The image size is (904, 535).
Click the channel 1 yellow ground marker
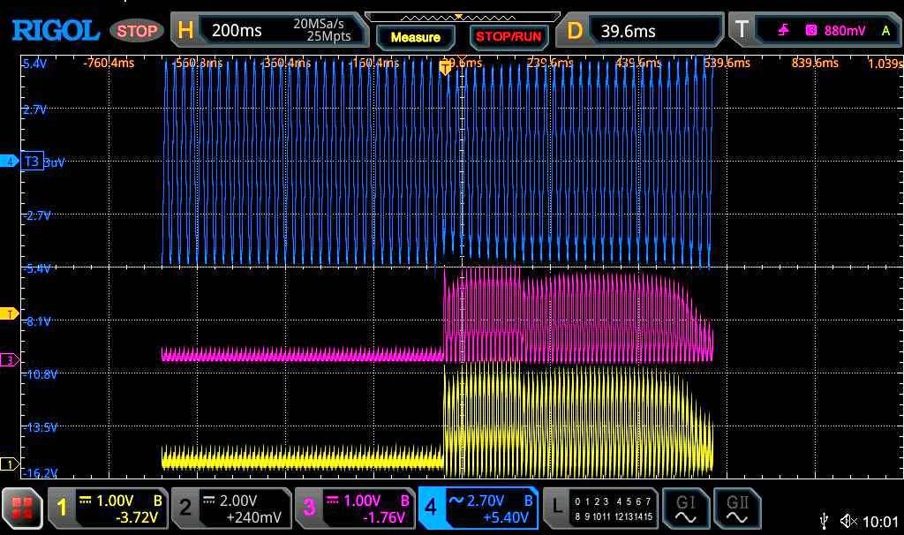10,464
